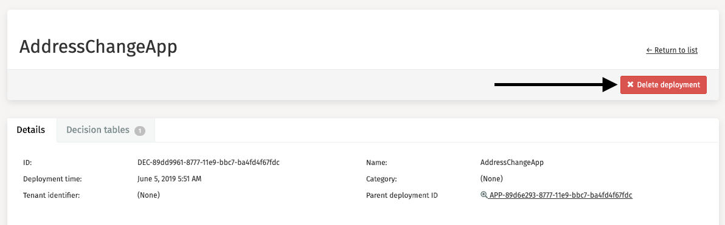Click the Category: field label
Image resolution: width=725 pixels, height=225 pixels.
(381, 179)
